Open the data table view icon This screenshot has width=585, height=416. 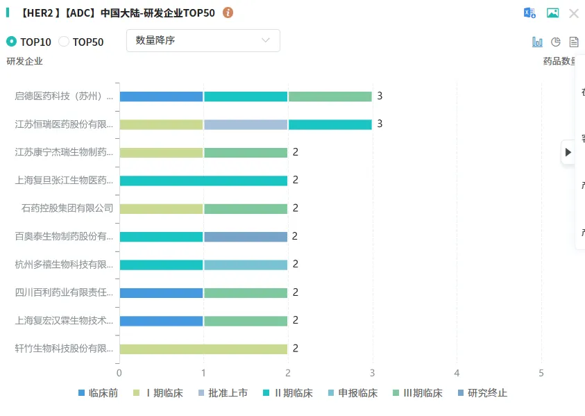pos(574,42)
